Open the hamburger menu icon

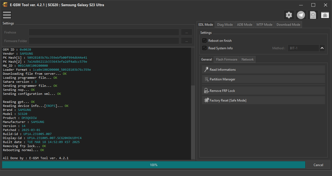[7, 15]
